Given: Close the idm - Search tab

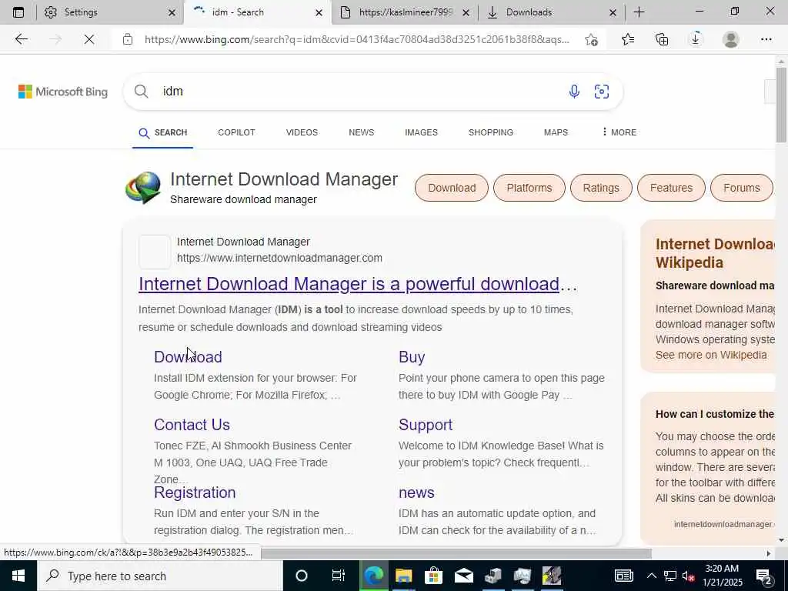Looking at the screenshot, I should (x=319, y=12).
